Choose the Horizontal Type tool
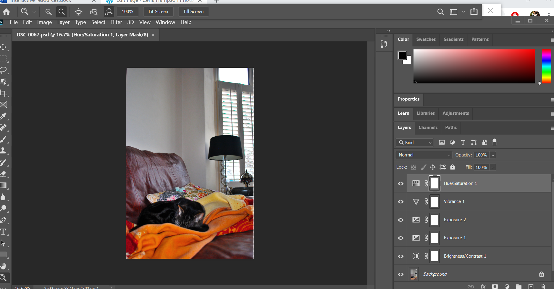 click(x=3, y=232)
